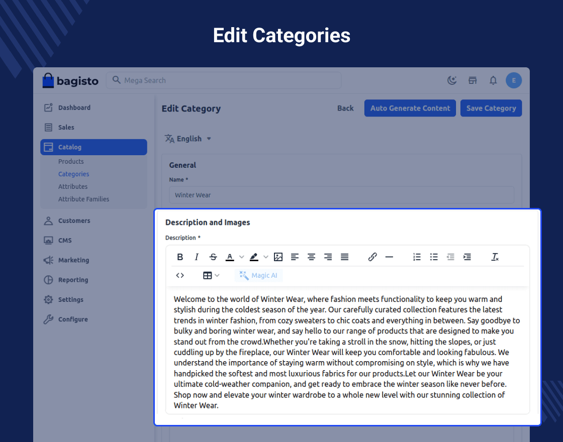
Task: Insert a hyperlink with the link icon
Action: point(372,257)
